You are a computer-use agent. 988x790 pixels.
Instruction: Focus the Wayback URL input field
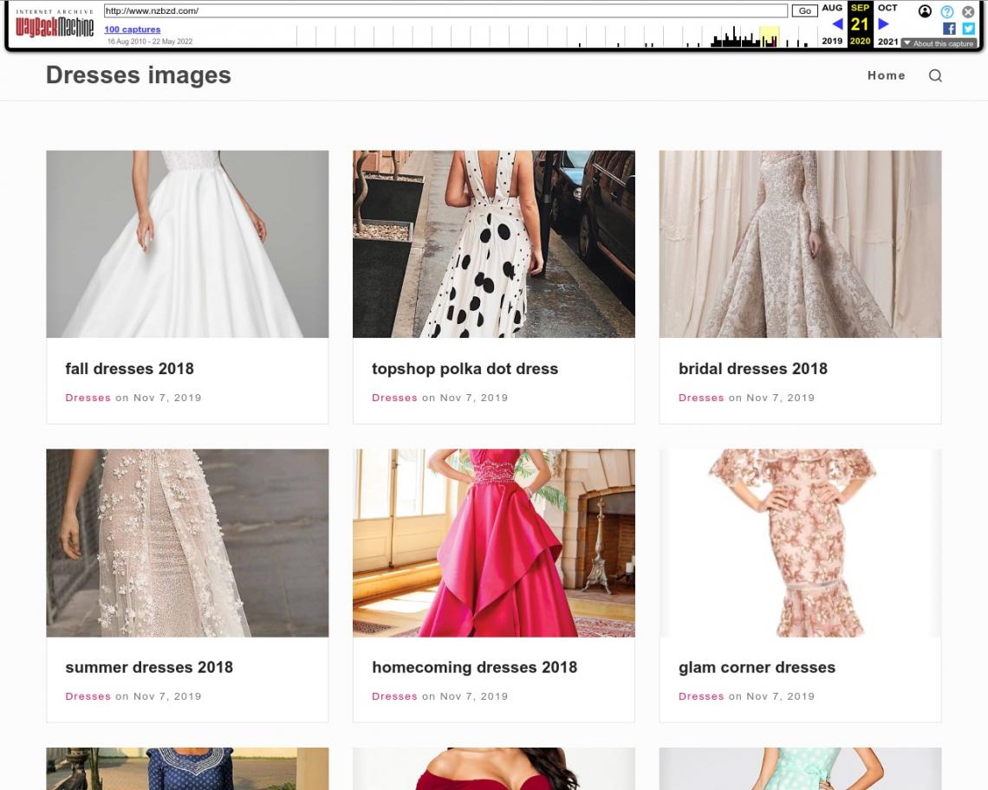click(445, 10)
